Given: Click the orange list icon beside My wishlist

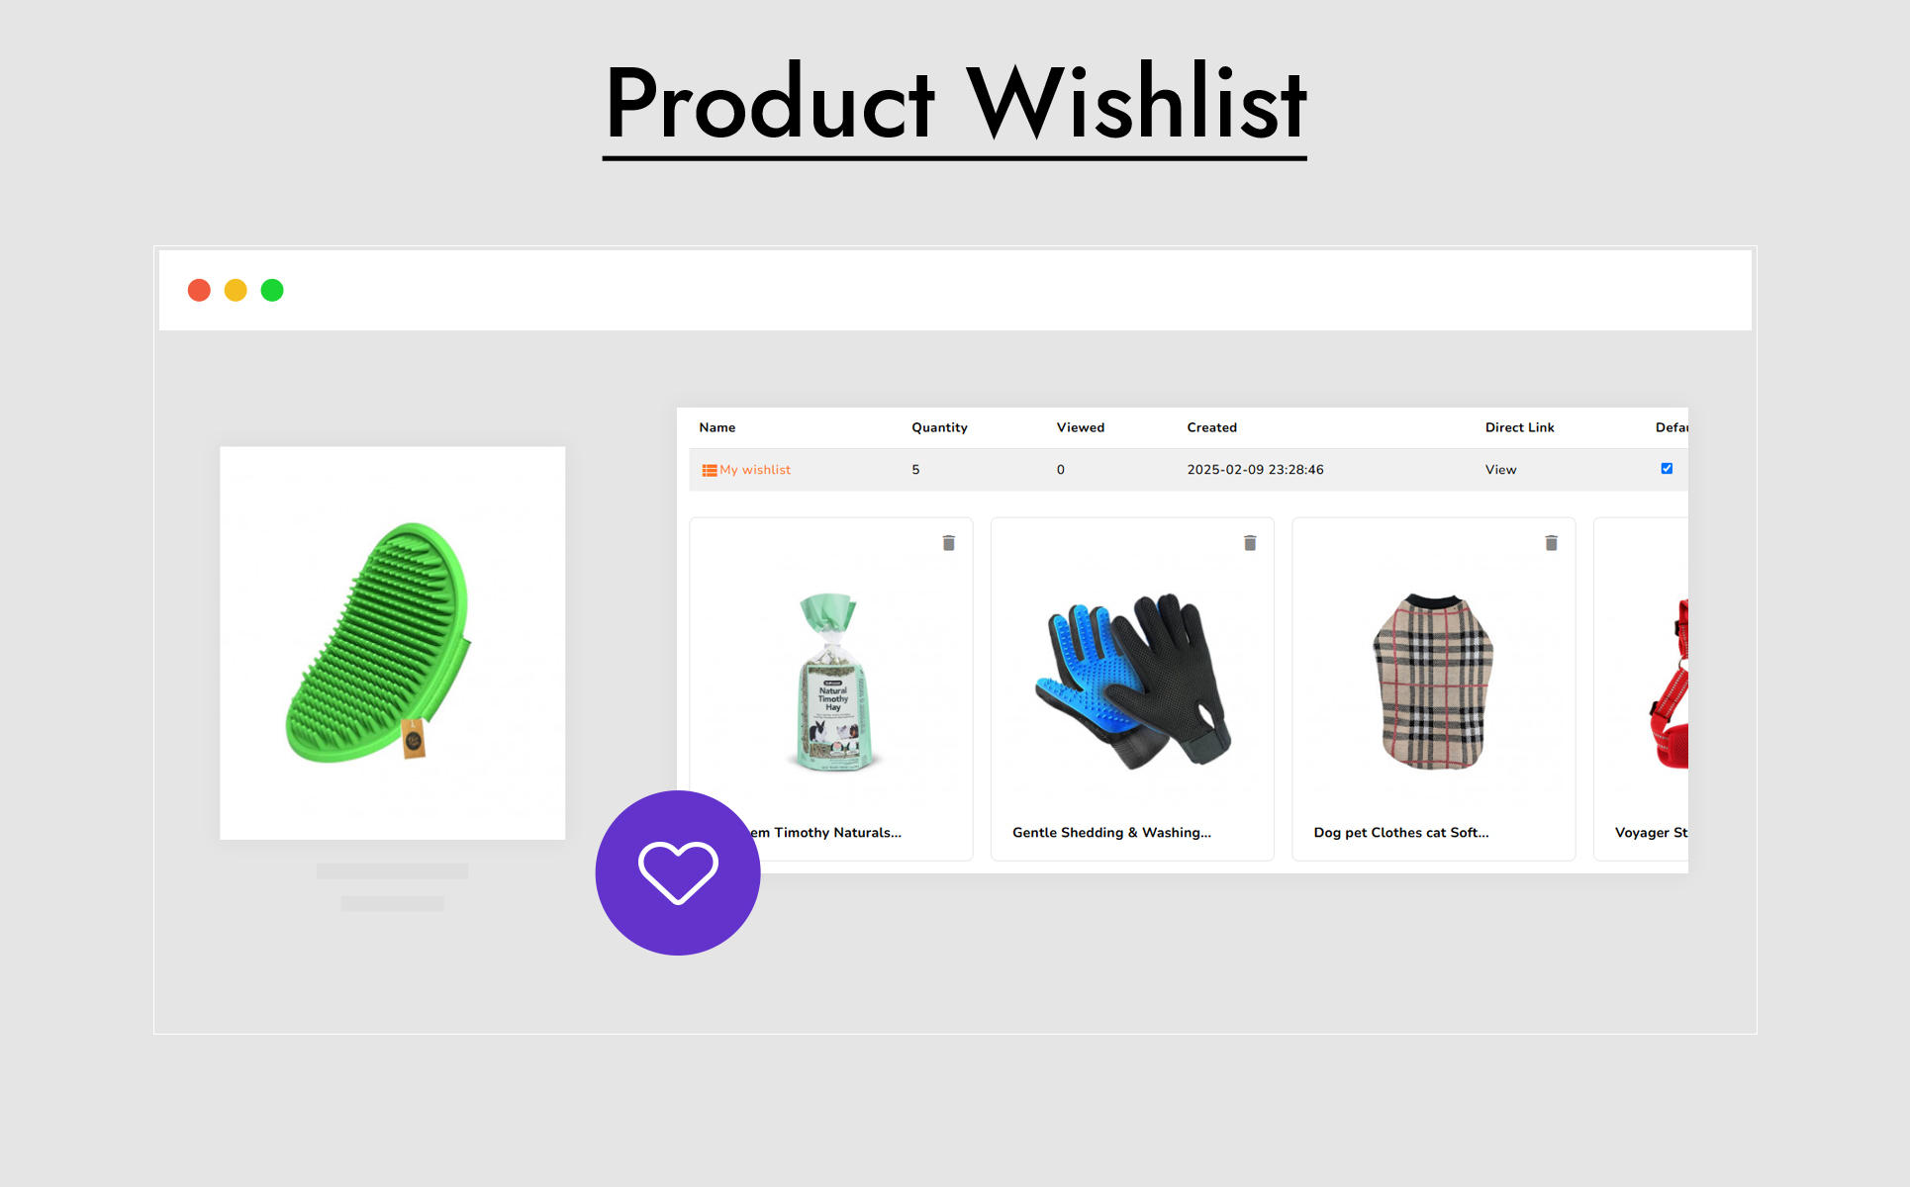Looking at the screenshot, I should pyautogui.click(x=710, y=470).
